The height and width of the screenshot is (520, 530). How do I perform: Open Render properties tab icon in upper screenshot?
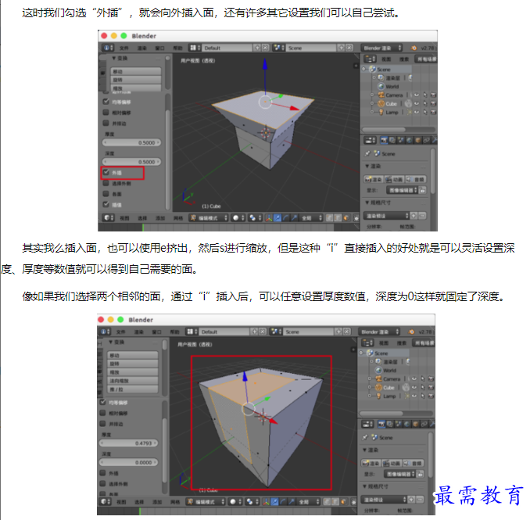[x=384, y=140]
